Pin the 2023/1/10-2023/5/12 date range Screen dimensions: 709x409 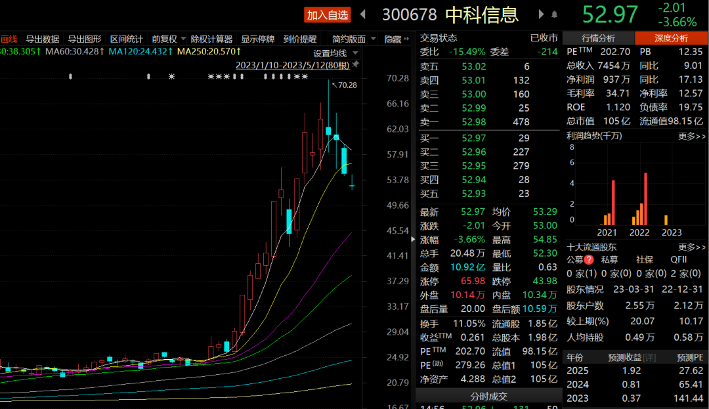(355, 64)
